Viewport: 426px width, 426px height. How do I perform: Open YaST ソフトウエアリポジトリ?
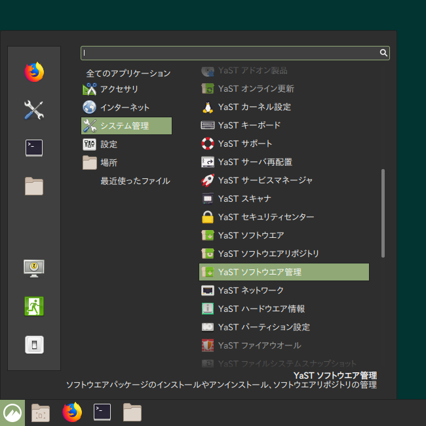coord(284,254)
